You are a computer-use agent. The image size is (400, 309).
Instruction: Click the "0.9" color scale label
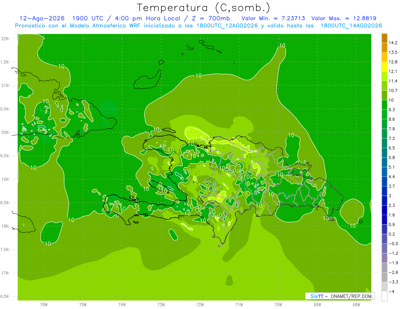point(392,224)
